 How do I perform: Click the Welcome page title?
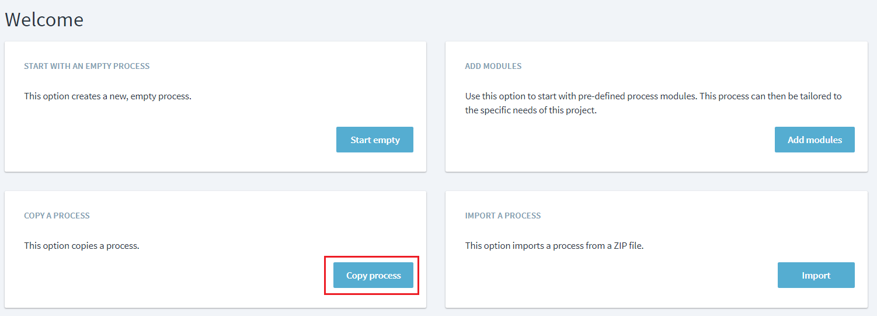(x=44, y=20)
